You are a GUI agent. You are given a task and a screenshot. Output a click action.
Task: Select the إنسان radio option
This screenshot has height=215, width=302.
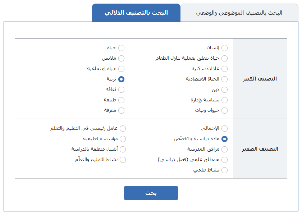pos(224,48)
